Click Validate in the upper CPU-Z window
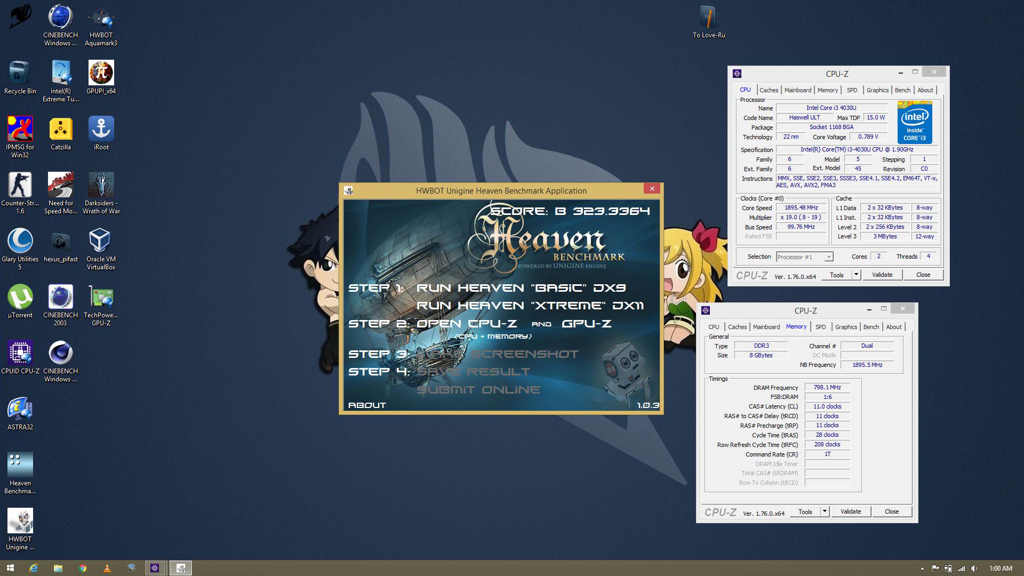This screenshot has height=576, width=1024. pyautogui.click(x=882, y=275)
